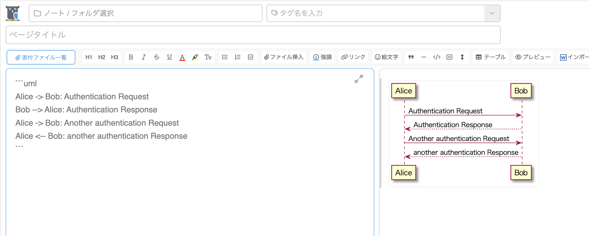
Task: Click the 'Alice -> Bob: Authentication Request' line
Action: pos(82,96)
